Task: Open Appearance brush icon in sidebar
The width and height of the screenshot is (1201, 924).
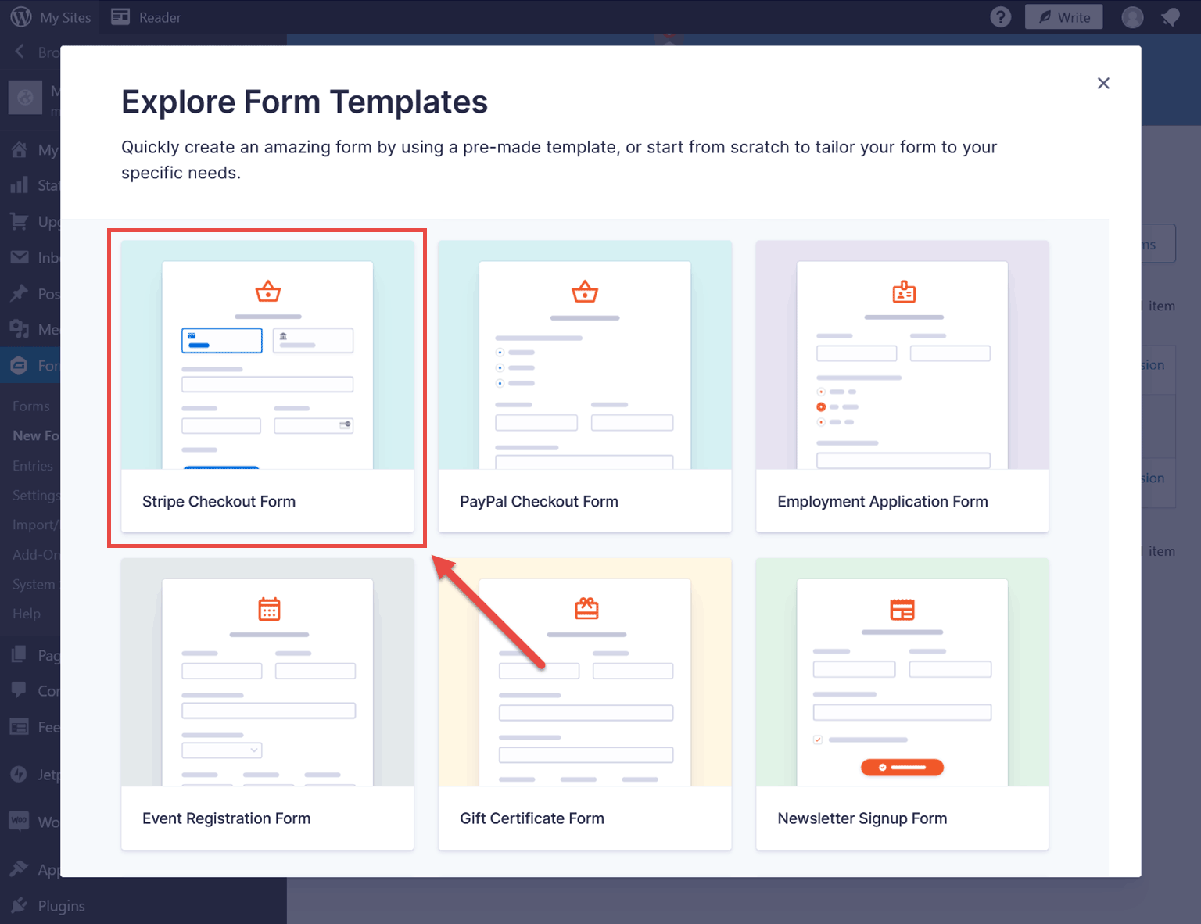Action: [x=20, y=869]
